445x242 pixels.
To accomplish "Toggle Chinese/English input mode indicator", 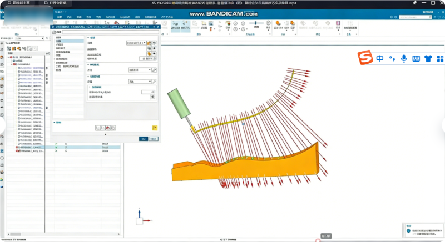I will 379,58.
